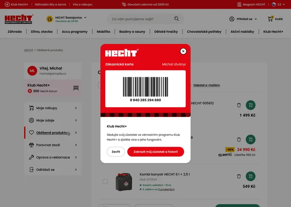Click the logout icon for Odhlásit se

click(x=31, y=170)
